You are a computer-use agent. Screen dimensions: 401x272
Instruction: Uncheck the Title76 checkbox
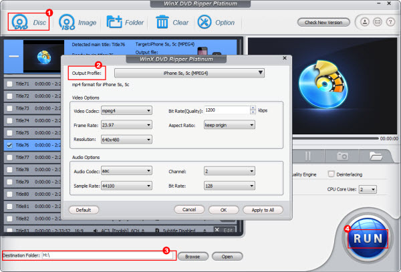(x=9, y=145)
